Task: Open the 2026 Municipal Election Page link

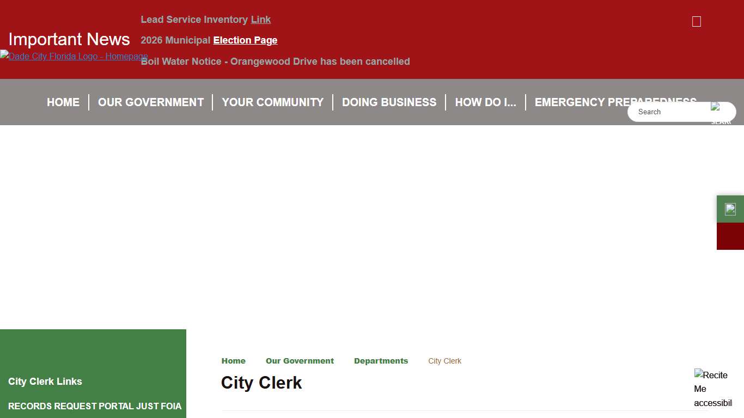Action: click(x=245, y=40)
